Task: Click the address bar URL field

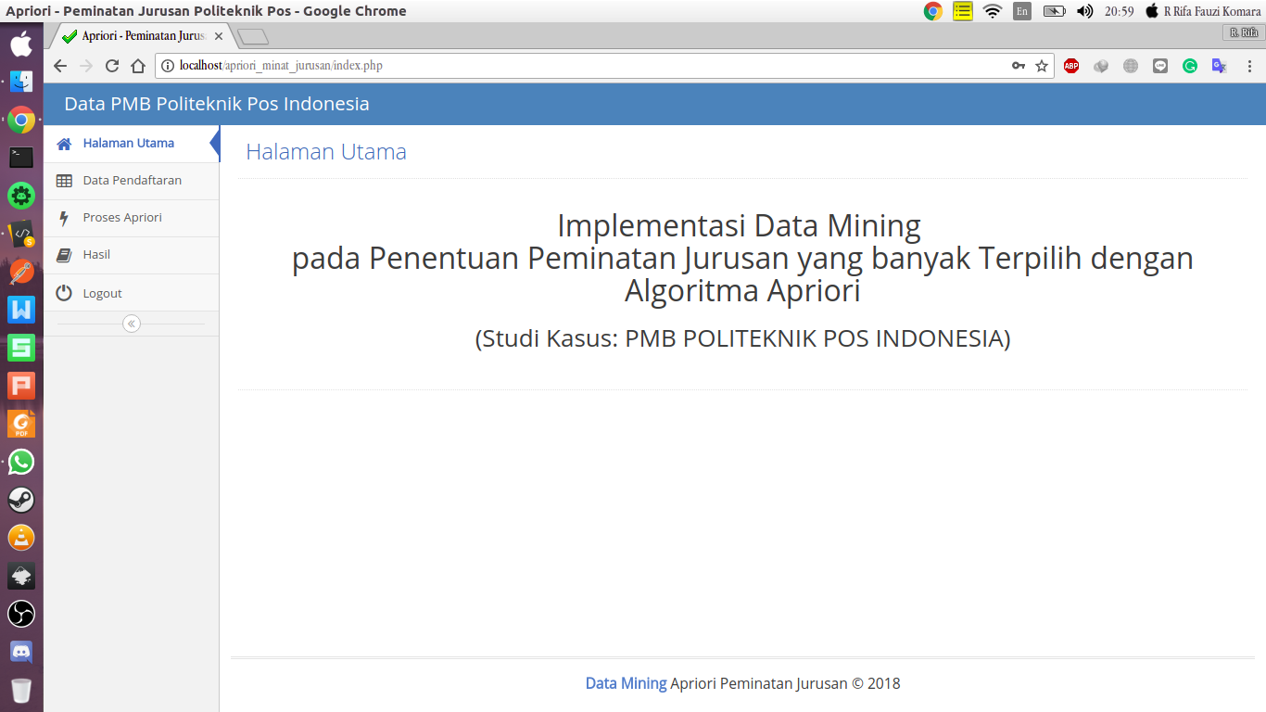Action: pyautogui.click(x=604, y=66)
